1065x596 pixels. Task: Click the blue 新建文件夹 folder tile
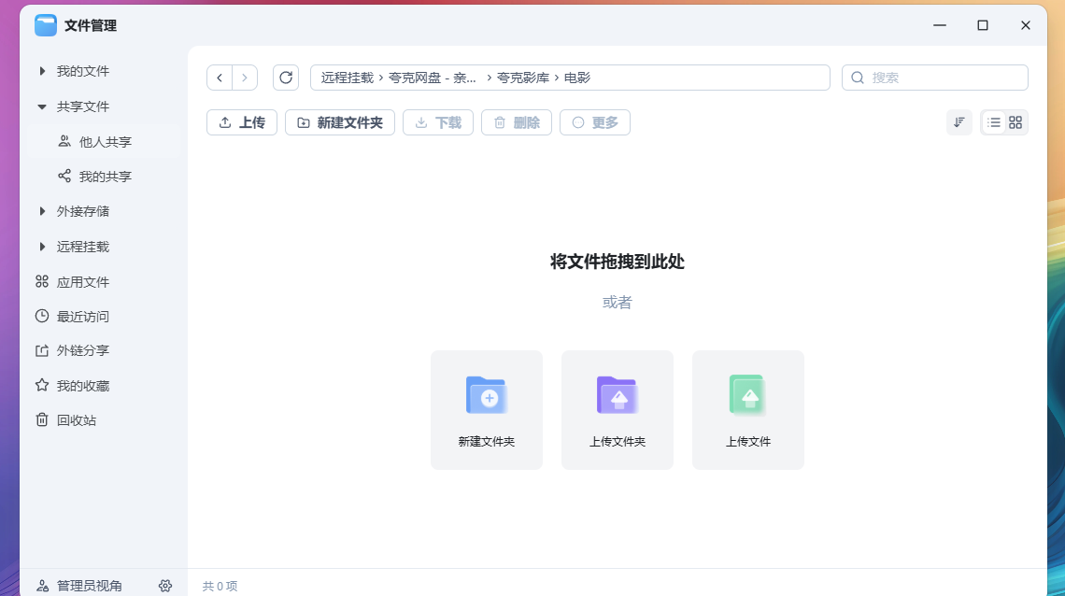click(x=486, y=410)
